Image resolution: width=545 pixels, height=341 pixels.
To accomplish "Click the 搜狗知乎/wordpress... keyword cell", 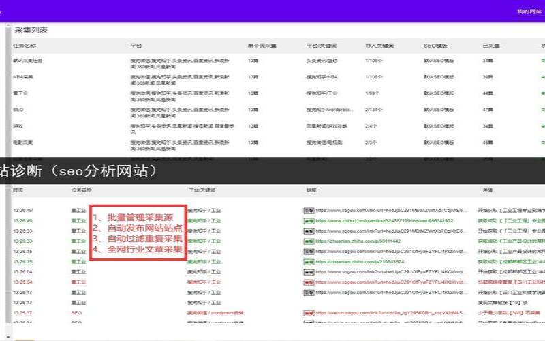I will pos(330,110).
